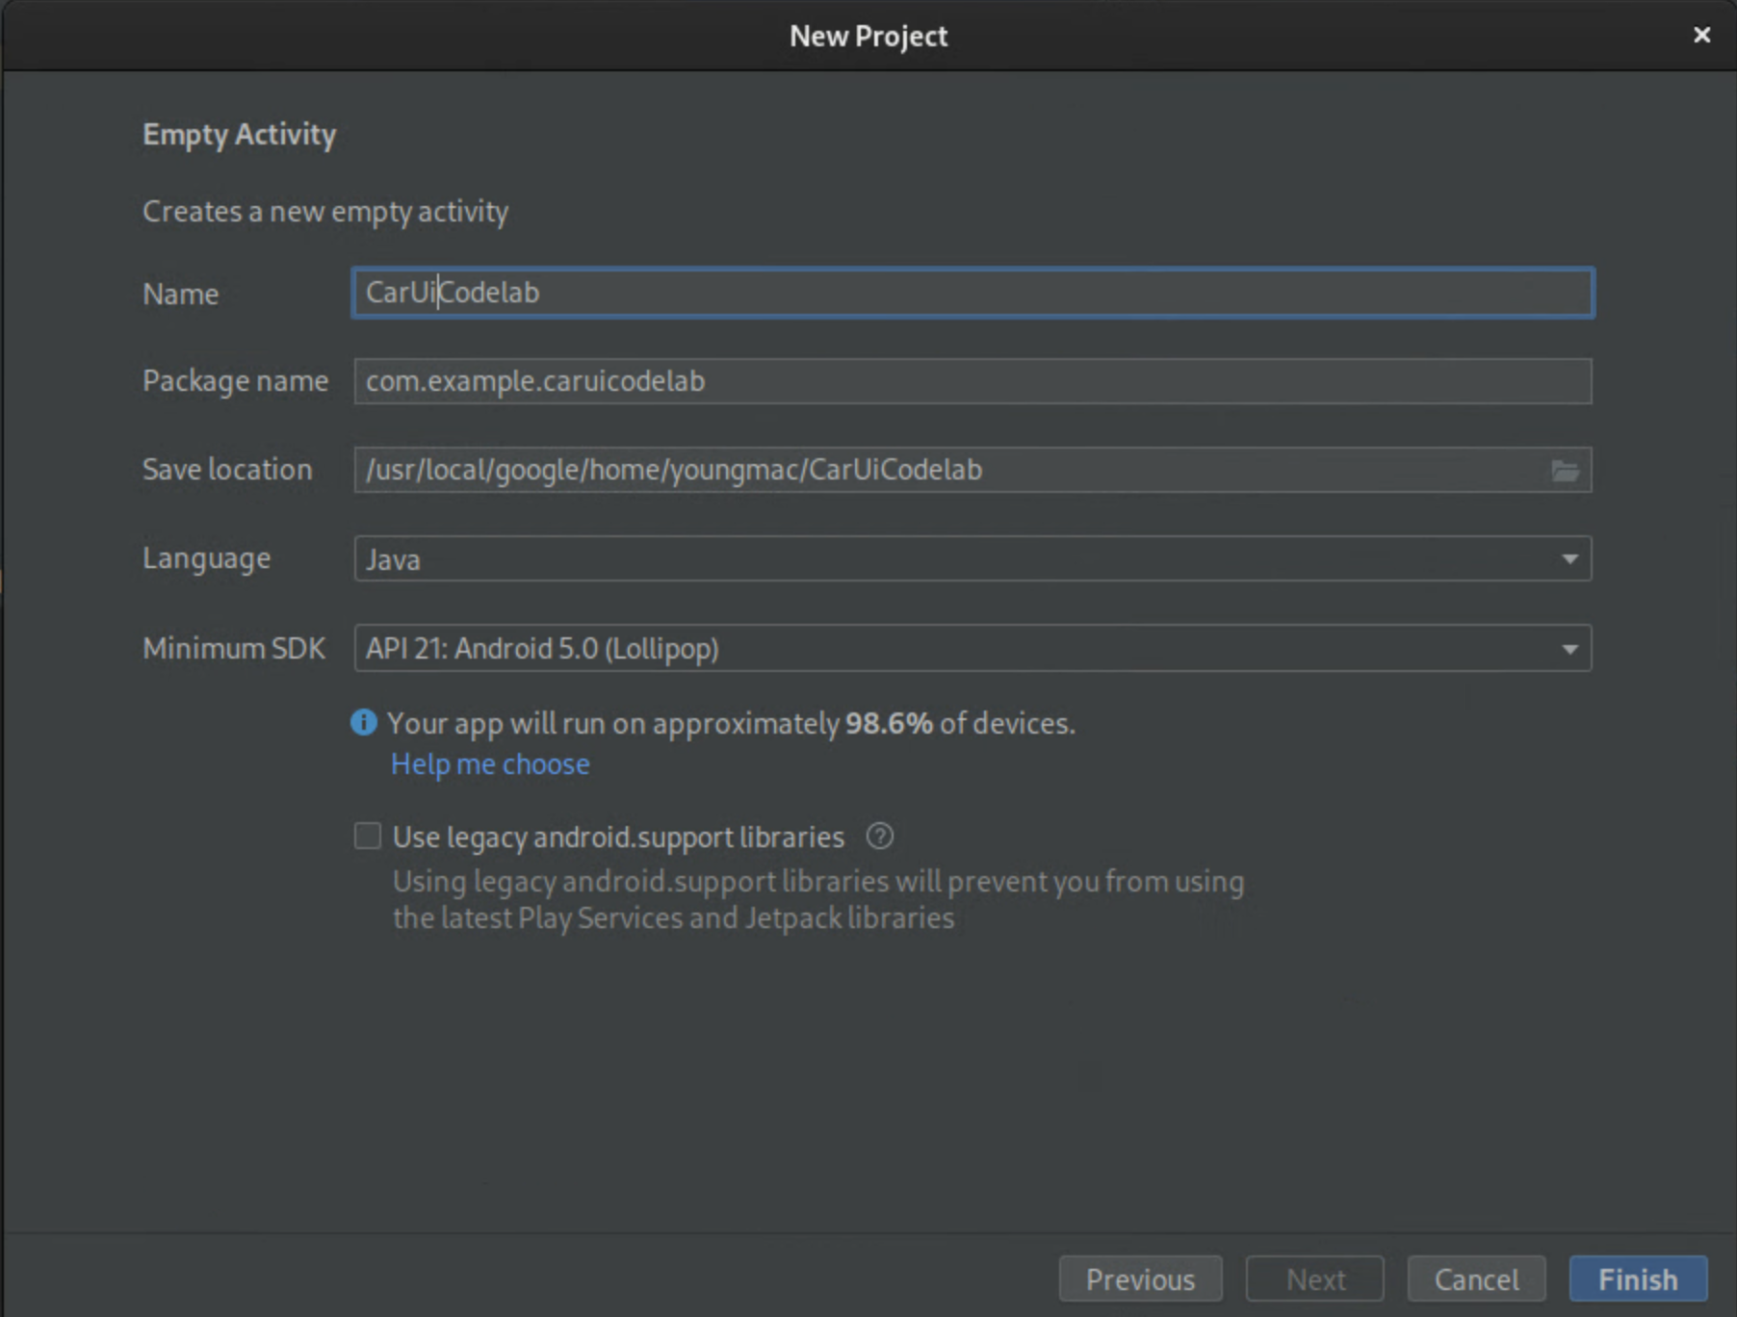Image resolution: width=1737 pixels, height=1317 pixels.
Task: Open the Minimum SDK dropdown arrow
Action: [x=1569, y=649]
